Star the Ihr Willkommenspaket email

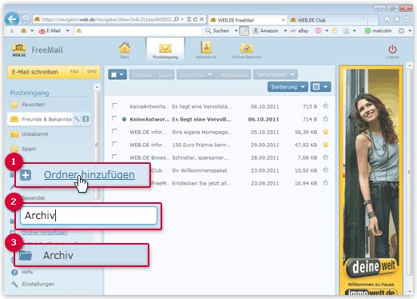tap(325, 170)
